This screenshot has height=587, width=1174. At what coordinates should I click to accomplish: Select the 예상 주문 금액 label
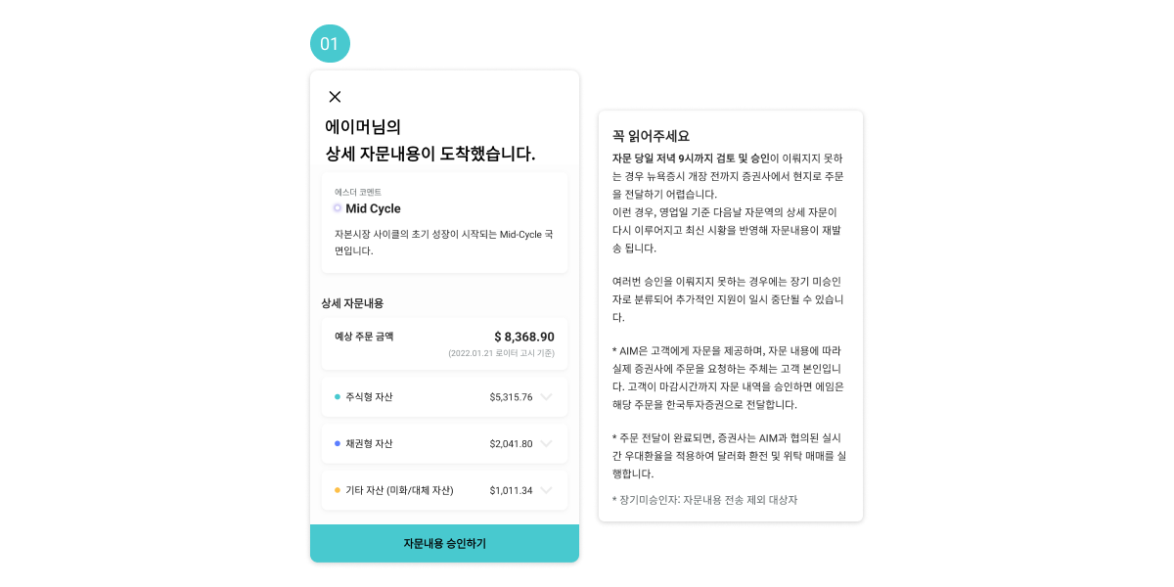[x=364, y=337]
